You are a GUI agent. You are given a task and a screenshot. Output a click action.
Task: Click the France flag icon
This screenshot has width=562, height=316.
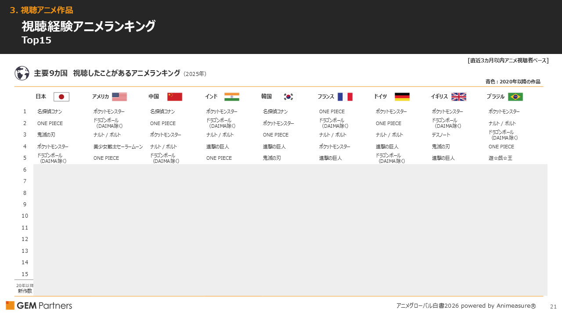[345, 97]
